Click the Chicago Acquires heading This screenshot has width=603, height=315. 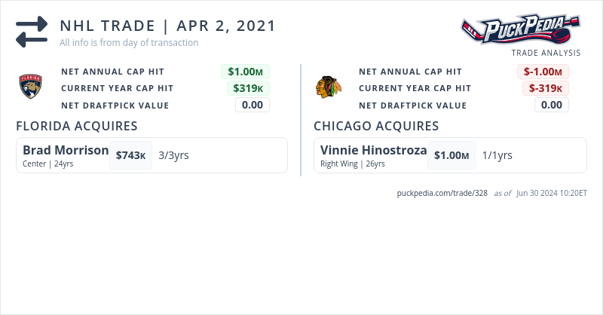(376, 125)
